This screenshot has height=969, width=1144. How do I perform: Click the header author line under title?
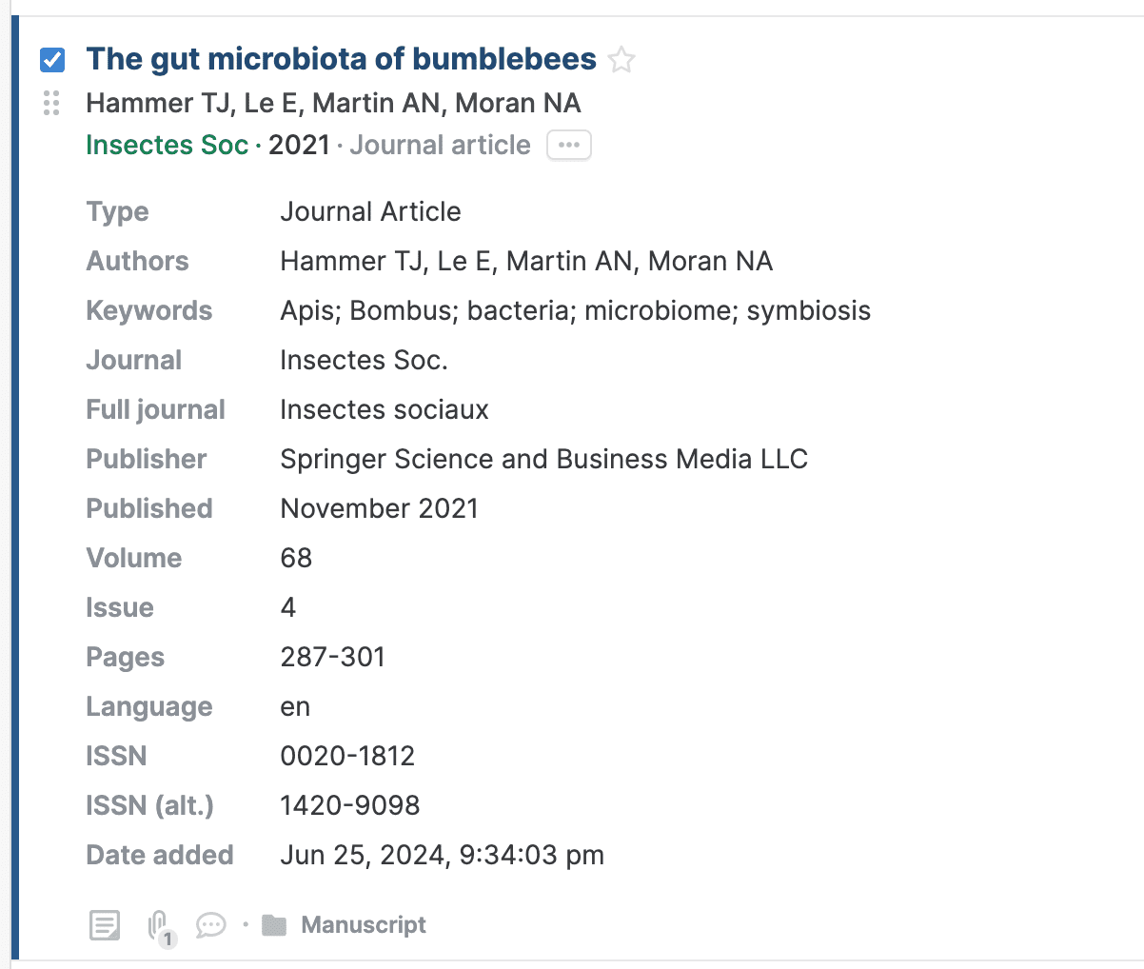(333, 103)
